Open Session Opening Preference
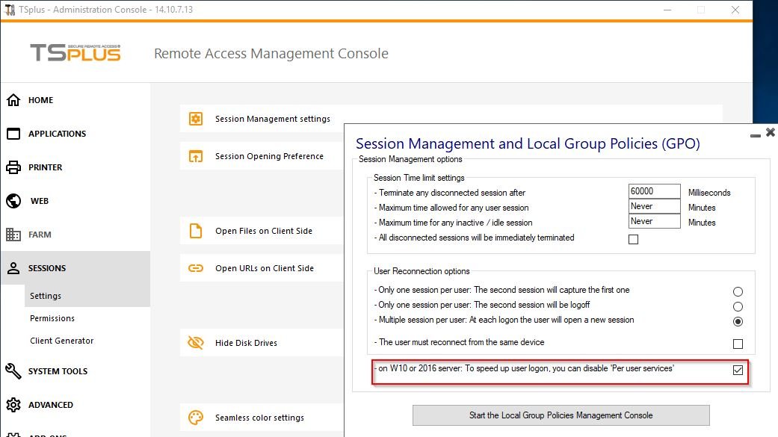Viewport: 778px width, 437px height. (x=269, y=156)
